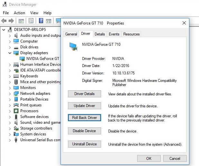The height and width of the screenshot is (166, 199).
Task: Click the Show/Hide Action Pane toolbar icon
Action: pyautogui.click(x=49, y=21)
